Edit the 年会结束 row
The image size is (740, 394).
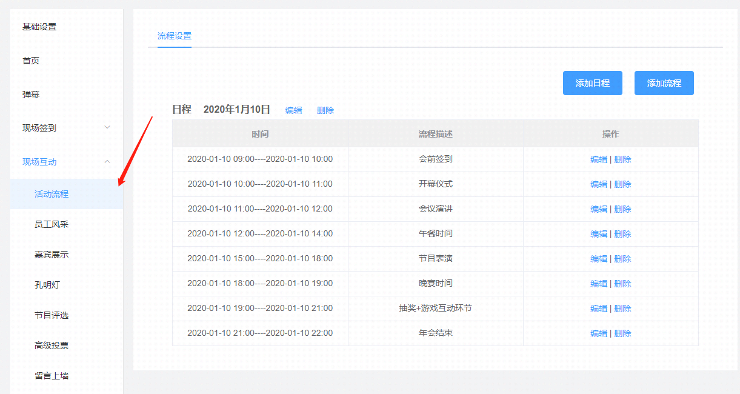[x=599, y=333]
